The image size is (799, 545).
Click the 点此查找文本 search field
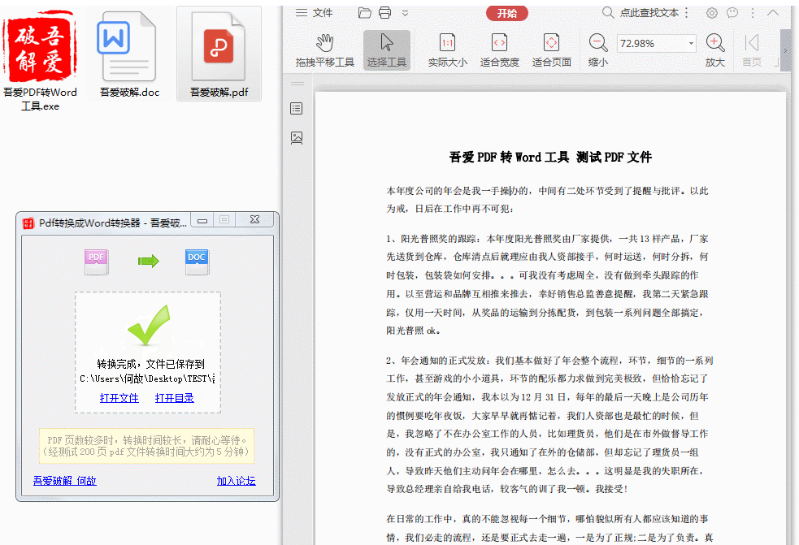(x=649, y=12)
